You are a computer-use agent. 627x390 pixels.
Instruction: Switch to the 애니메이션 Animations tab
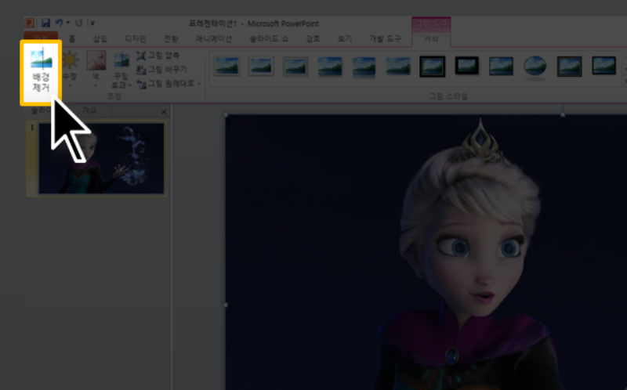(x=214, y=38)
